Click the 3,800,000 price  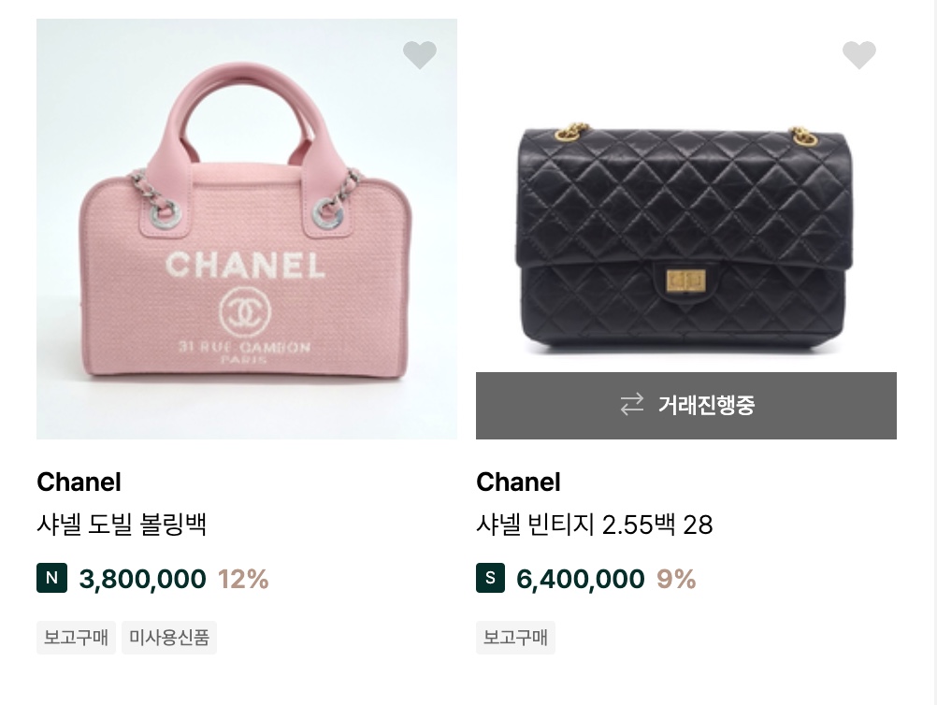[143, 579]
